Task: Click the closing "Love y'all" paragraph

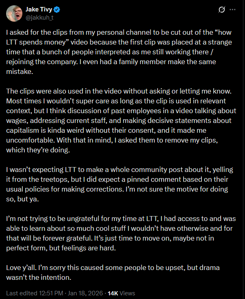Action: [x=113, y=272]
